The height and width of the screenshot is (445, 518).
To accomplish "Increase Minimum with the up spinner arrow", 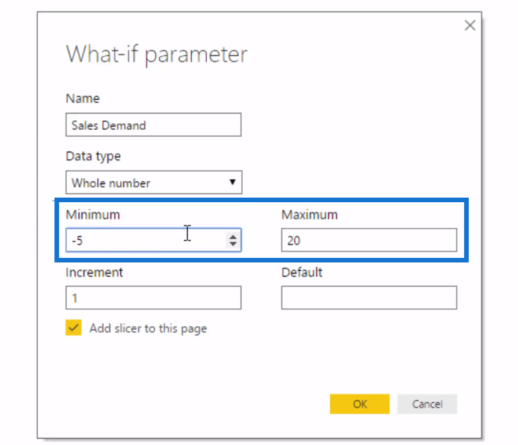I will coord(233,237).
